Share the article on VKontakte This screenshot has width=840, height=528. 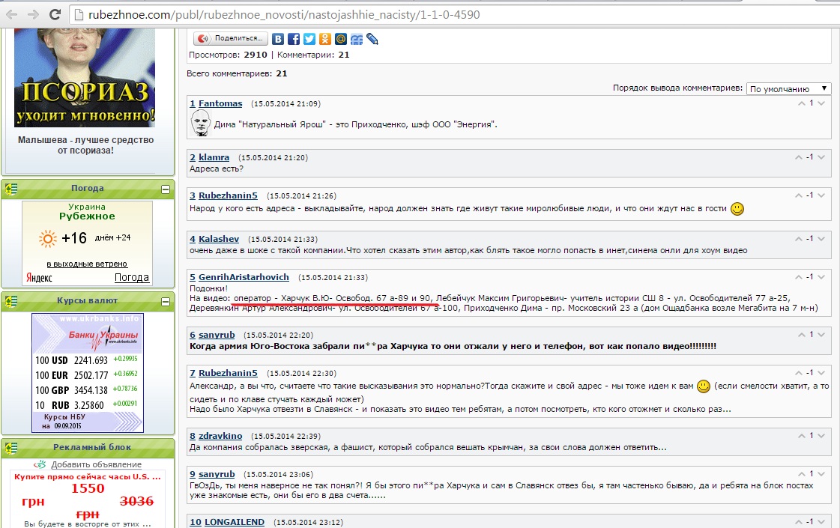click(x=277, y=39)
